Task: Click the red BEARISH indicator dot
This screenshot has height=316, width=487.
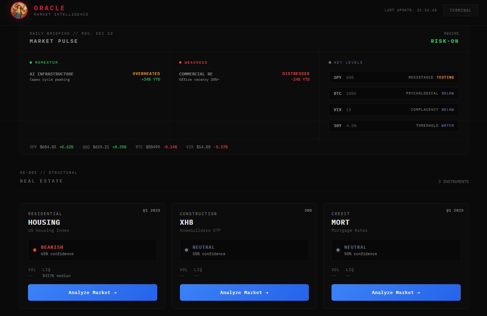Action: coord(35,250)
